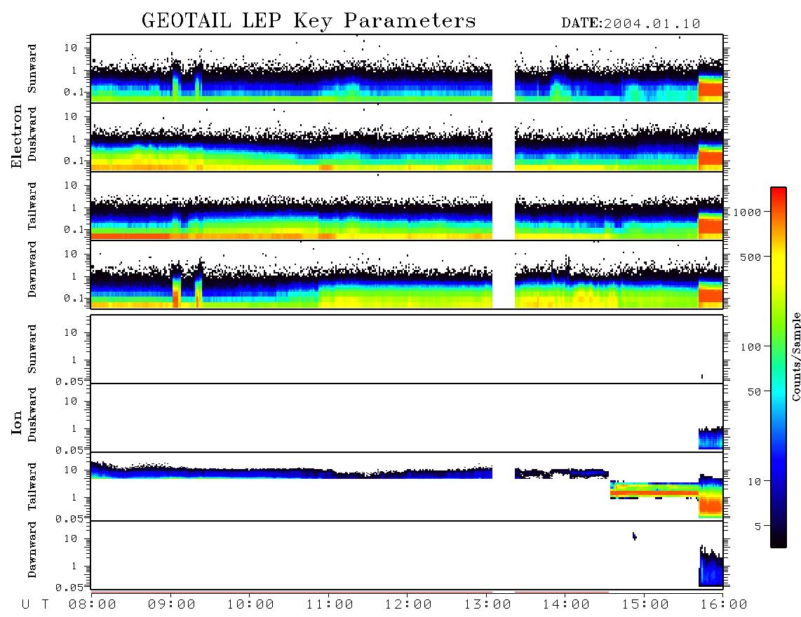
Task: Click the 13:00 time axis label
Action: [x=487, y=604]
